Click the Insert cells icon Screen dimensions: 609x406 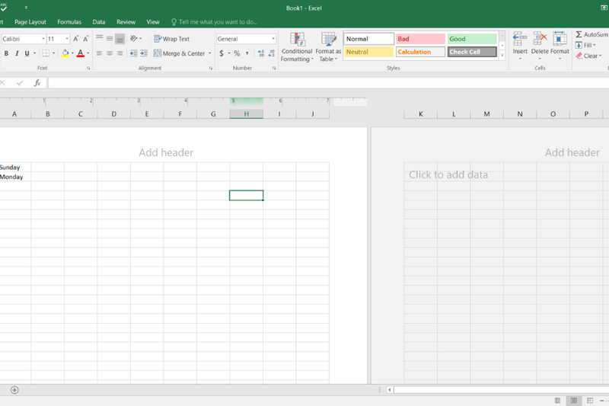(x=520, y=39)
